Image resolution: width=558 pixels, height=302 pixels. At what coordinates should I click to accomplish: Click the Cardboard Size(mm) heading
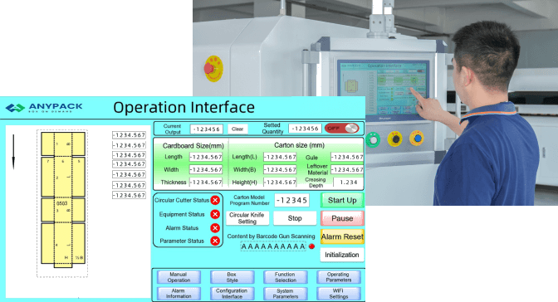[193, 146]
